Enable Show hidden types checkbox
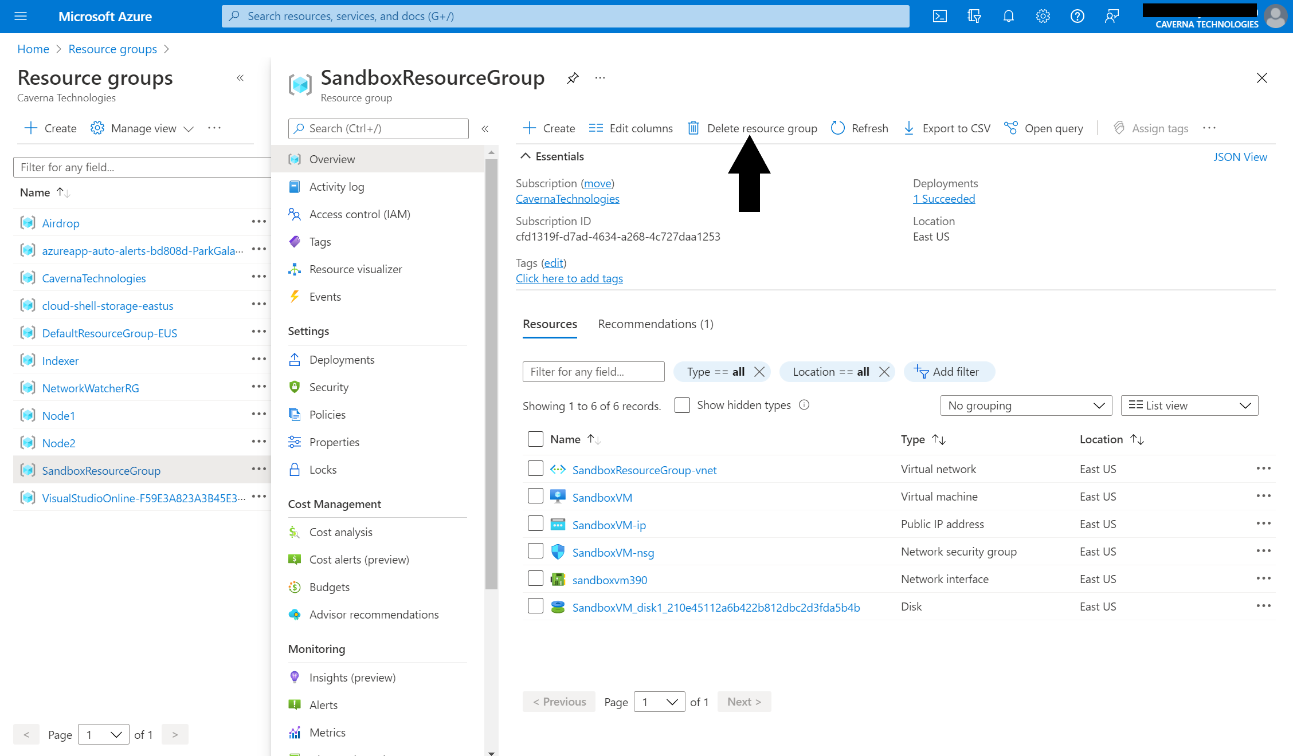Screen dimensions: 1293x756 coord(682,405)
